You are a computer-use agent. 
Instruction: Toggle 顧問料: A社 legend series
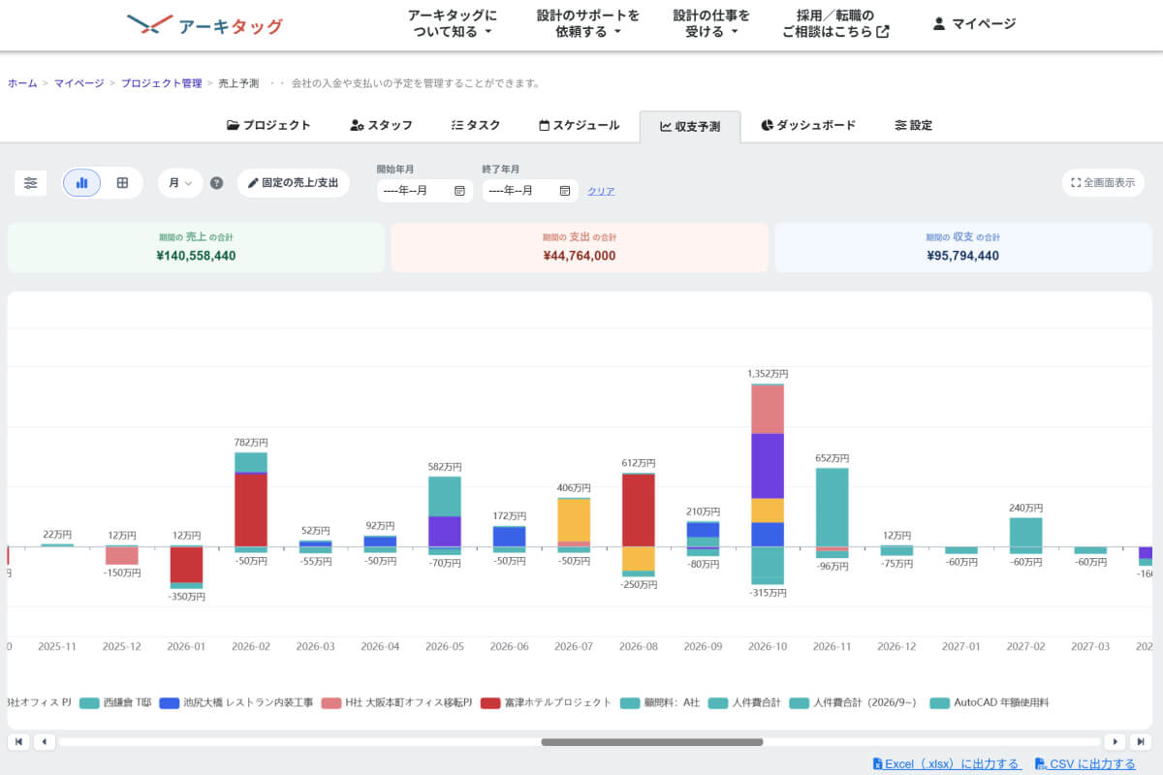tap(660, 702)
